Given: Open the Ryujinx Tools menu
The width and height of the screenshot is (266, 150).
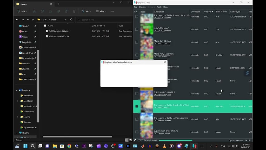Looking at the screenshot, I should [159, 7].
